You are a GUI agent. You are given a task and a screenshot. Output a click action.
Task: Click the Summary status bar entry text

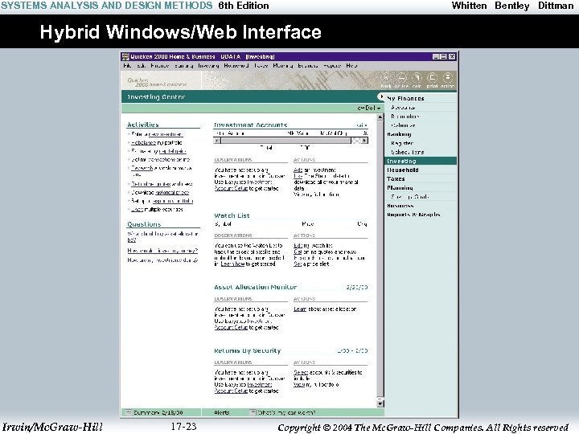158,412
